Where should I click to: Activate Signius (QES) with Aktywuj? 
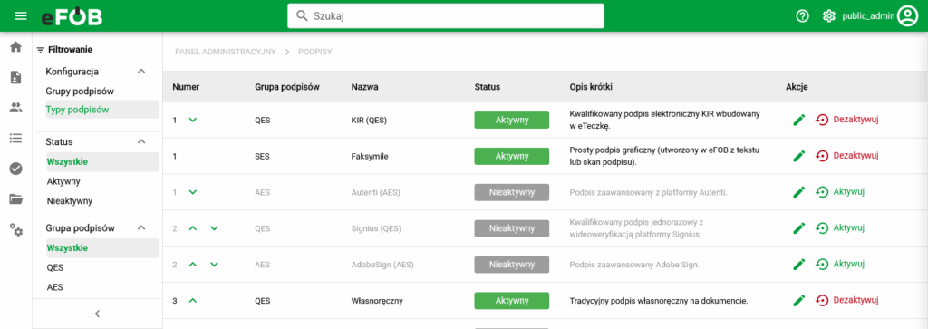point(840,228)
